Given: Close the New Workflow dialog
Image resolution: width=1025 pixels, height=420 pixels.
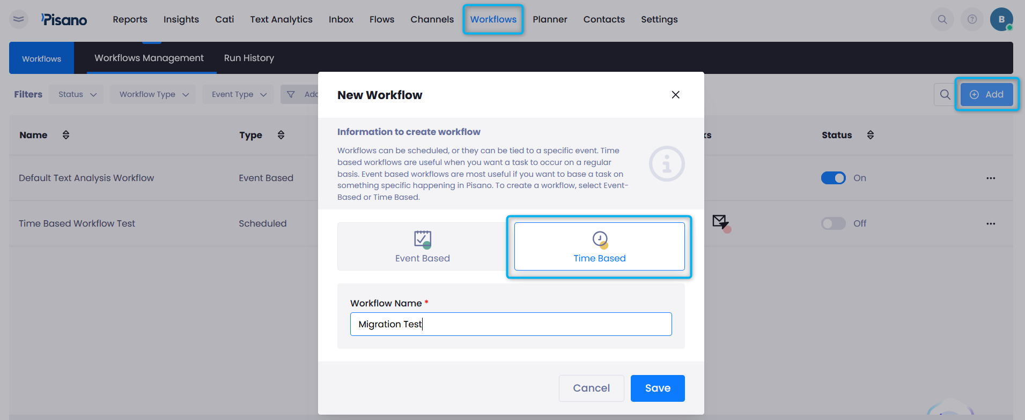Looking at the screenshot, I should click(x=675, y=95).
